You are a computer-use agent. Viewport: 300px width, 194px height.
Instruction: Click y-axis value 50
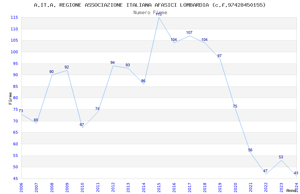click(x=16, y=167)
